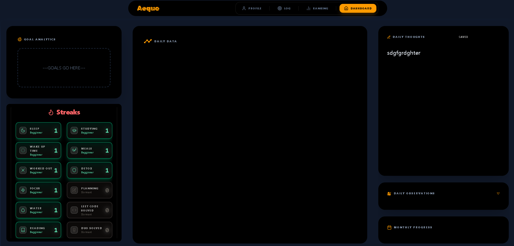Click the Focus lightning bolt icon
Screen dimensions: 514x246
(x=23, y=190)
